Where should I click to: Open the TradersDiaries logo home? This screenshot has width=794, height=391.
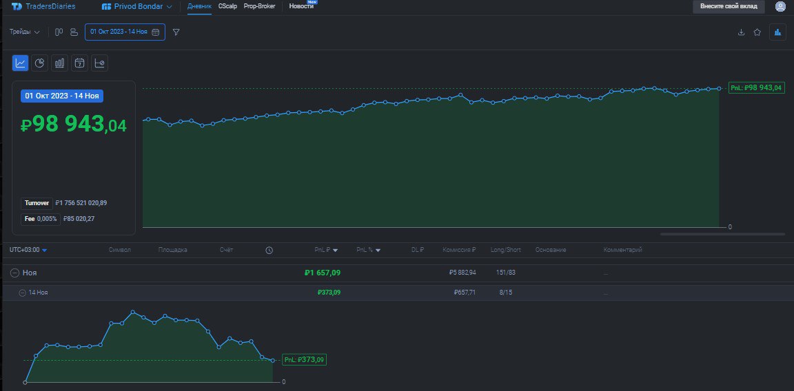point(43,7)
